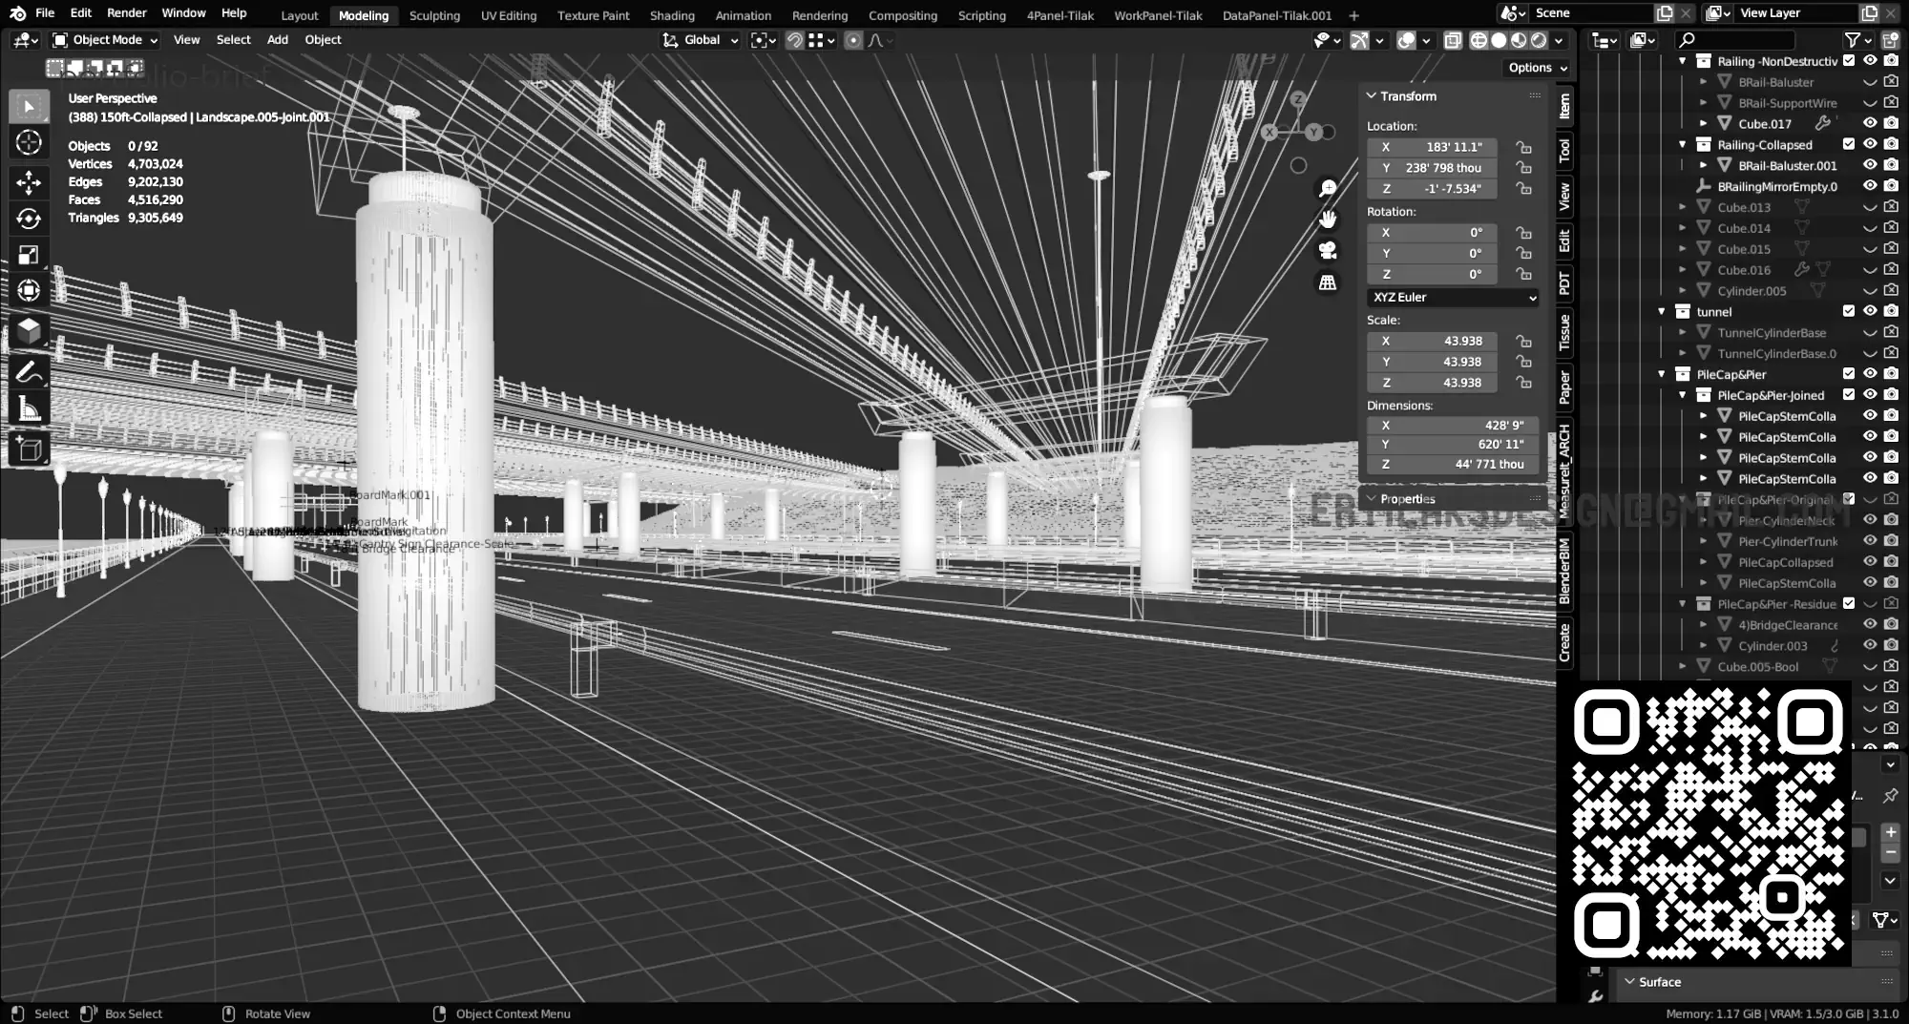Switch to the Sculpting workspace tab
The height and width of the screenshot is (1024, 1909).
434,15
